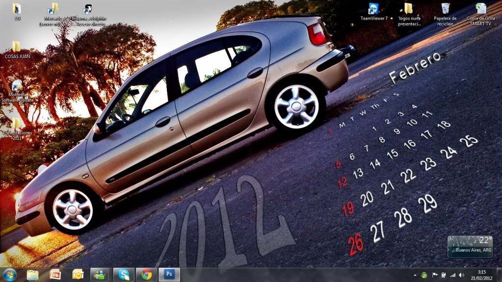Show hidden system tray icons

[x=416, y=275]
